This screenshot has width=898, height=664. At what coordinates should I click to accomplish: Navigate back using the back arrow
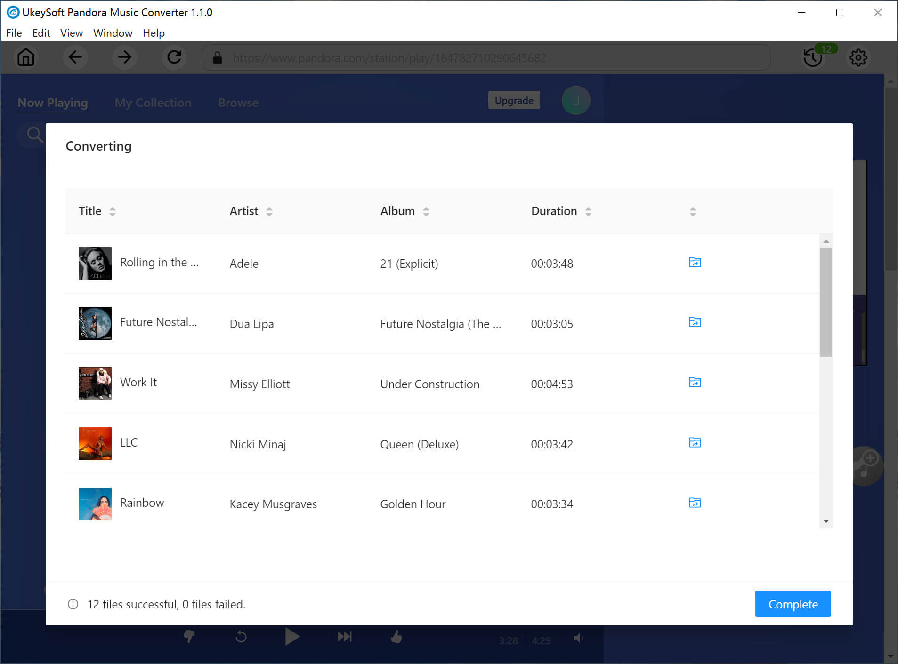pos(75,57)
